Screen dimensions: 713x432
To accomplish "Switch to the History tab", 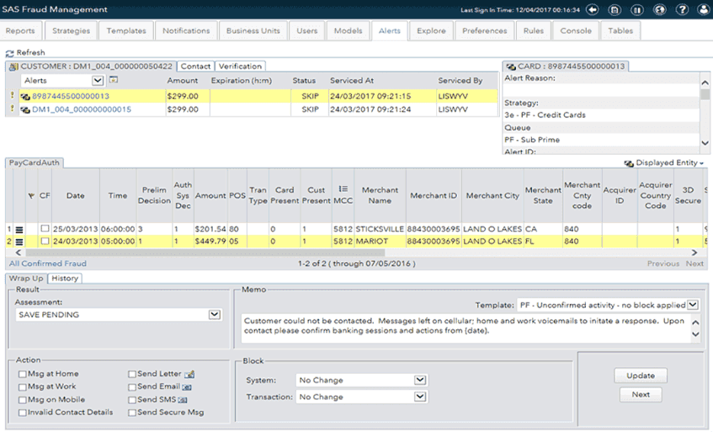I will coord(65,278).
